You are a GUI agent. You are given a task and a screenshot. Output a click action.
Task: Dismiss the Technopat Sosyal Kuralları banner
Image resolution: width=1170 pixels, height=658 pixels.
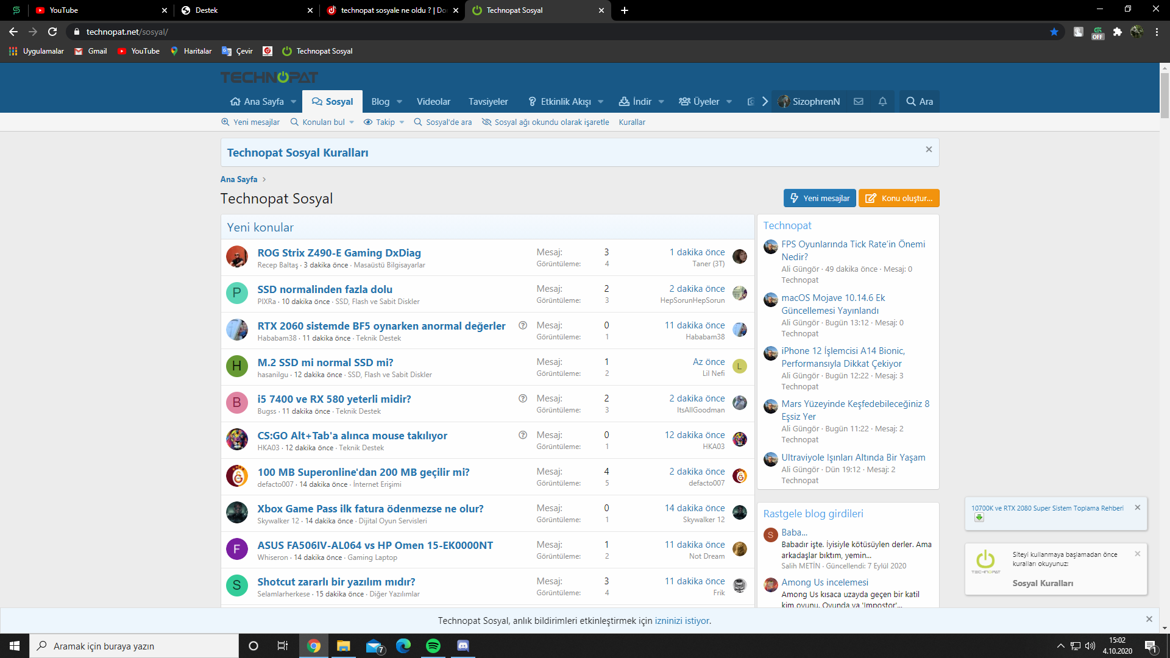929,149
